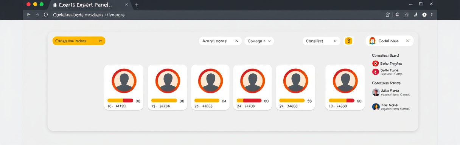460x145 pixels.
Task: Clear the 'Arorell notes' chip with its X
Action: point(236,41)
